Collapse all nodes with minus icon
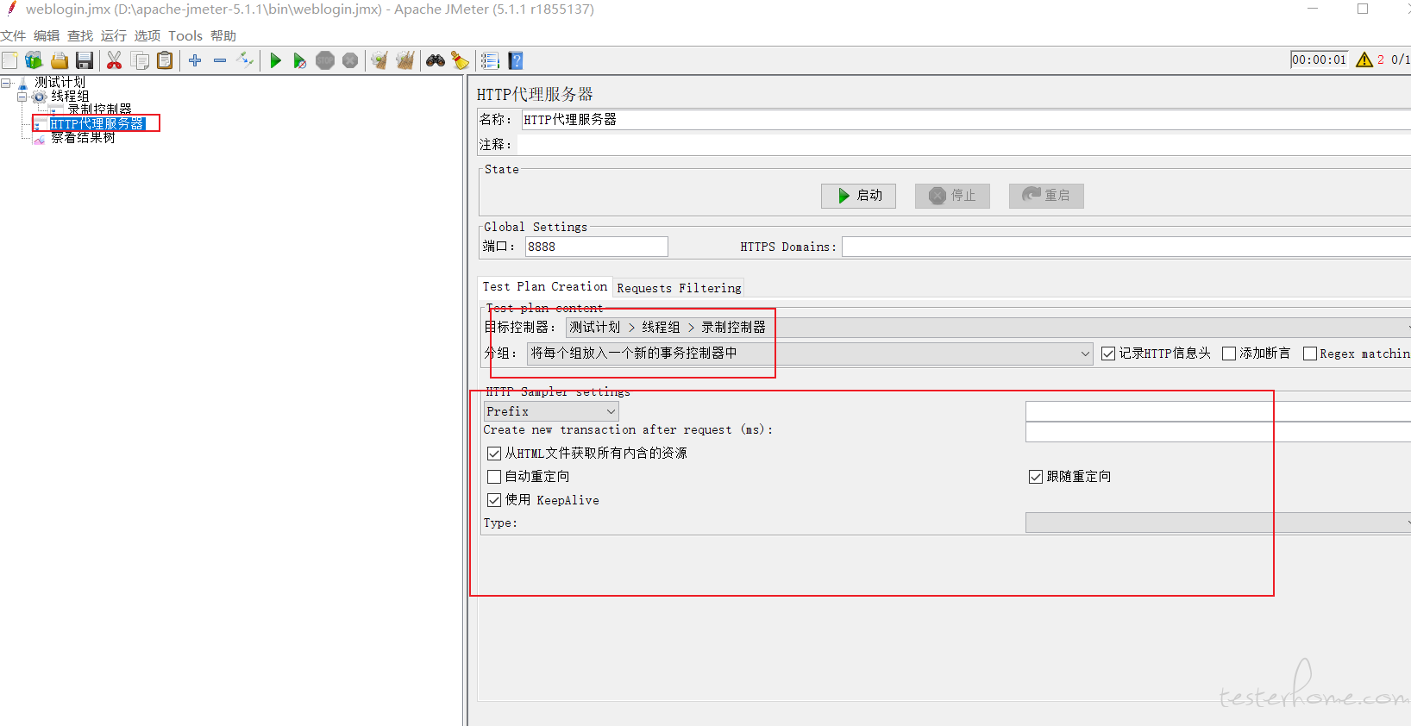The width and height of the screenshot is (1411, 726). click(x=220, y=60)
